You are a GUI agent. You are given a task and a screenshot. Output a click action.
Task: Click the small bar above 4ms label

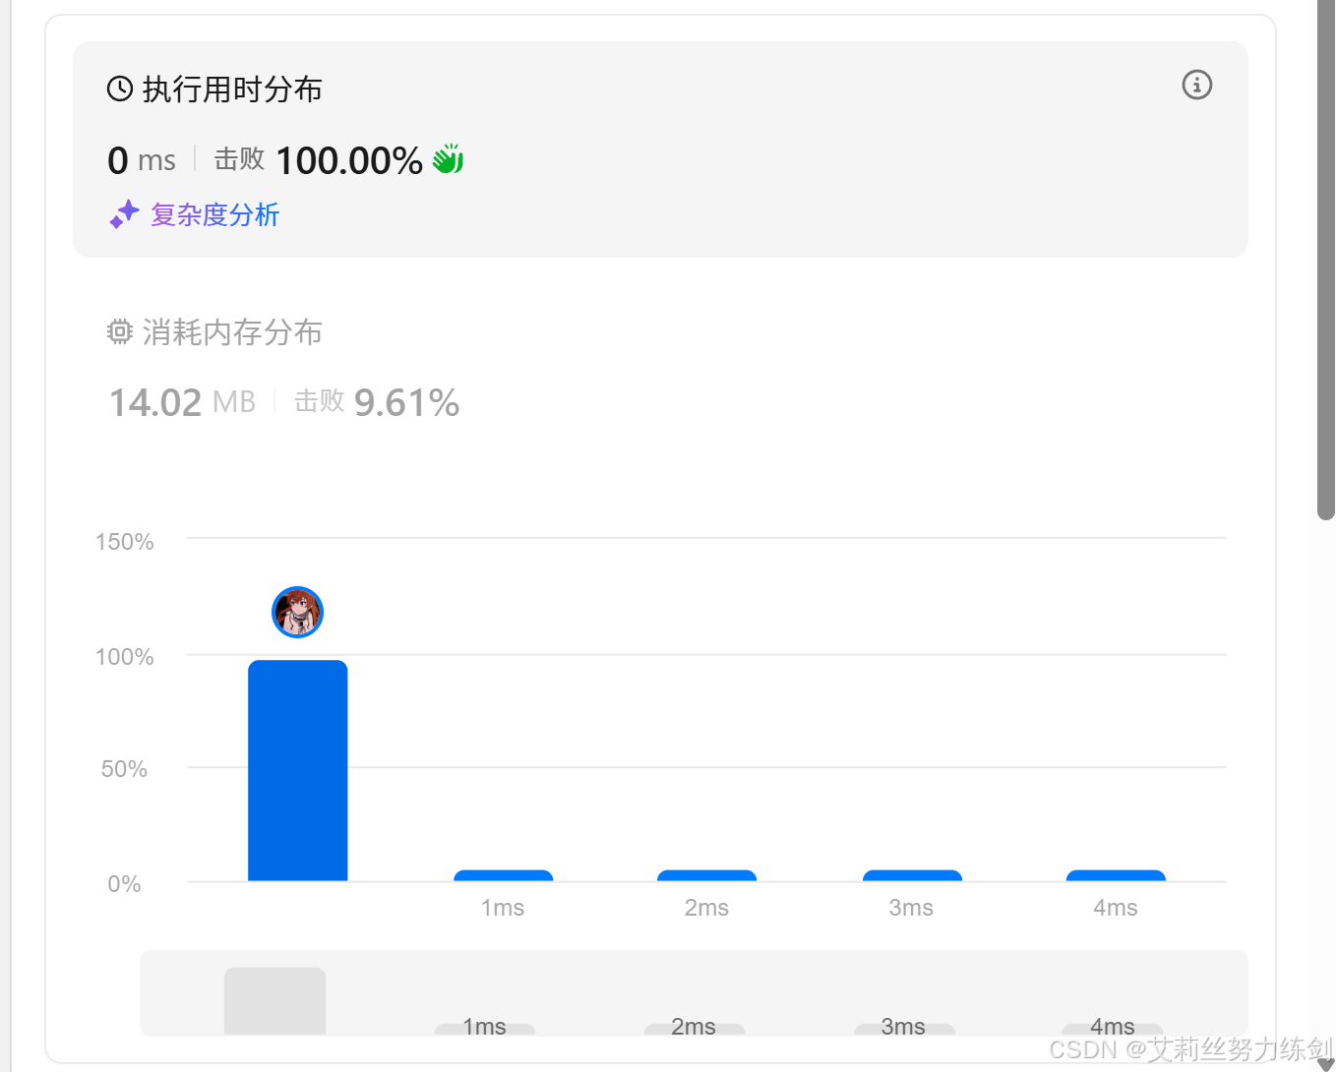tap(1116, 875)
